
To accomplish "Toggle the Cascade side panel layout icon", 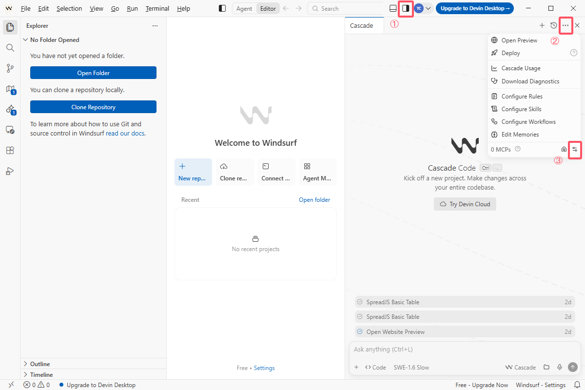I will coord(406,8).
